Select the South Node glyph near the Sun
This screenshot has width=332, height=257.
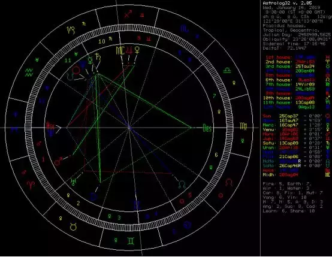point(70,77)
